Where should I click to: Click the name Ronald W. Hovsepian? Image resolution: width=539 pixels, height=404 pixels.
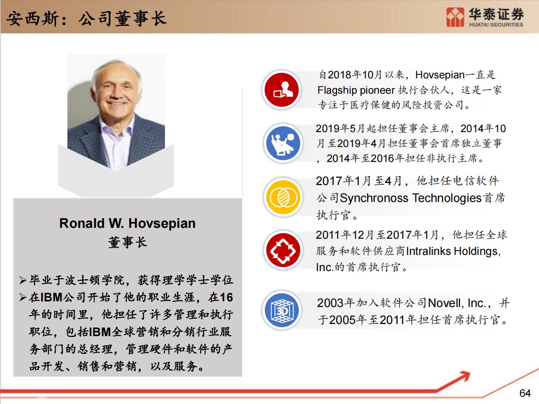coord(127,223)
